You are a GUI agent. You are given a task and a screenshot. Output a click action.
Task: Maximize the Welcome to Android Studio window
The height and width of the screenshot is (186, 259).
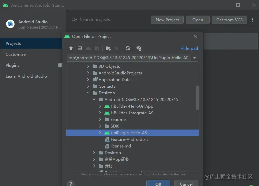[238, 5]
